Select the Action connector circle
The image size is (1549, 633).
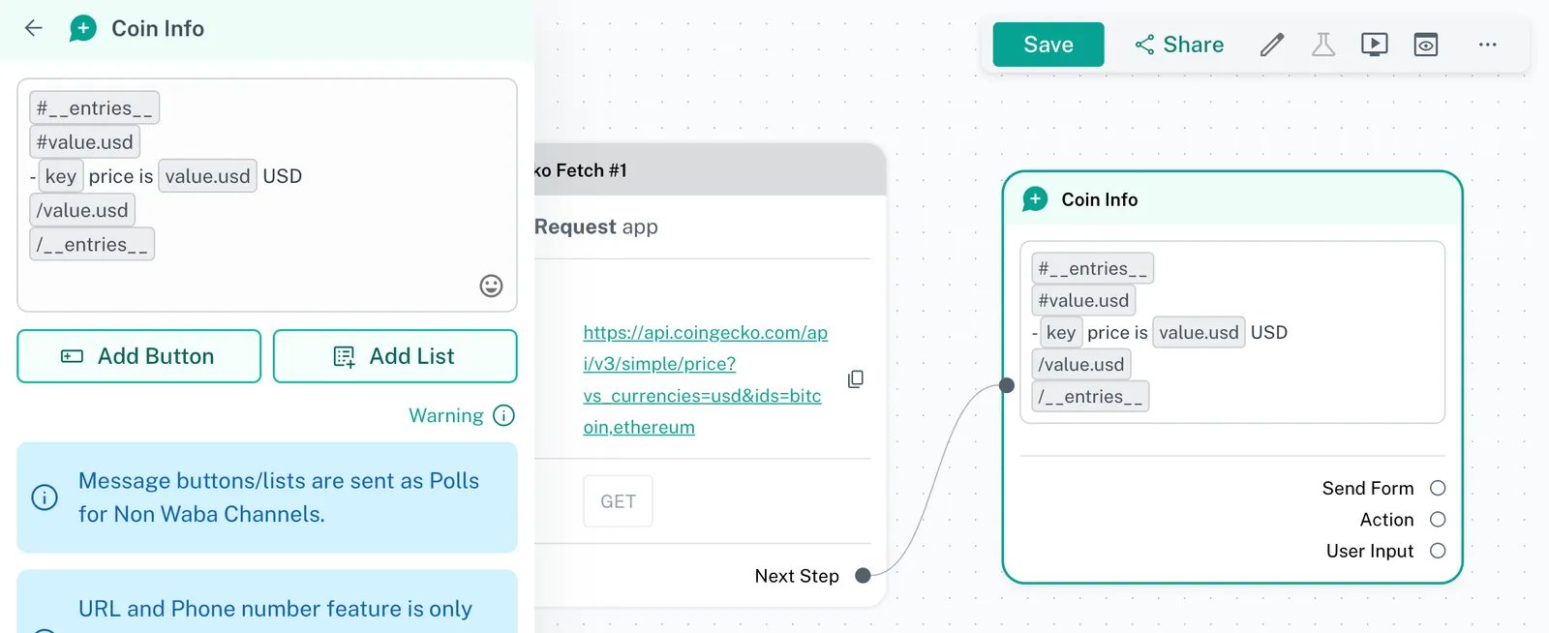tap(1438, 520)
